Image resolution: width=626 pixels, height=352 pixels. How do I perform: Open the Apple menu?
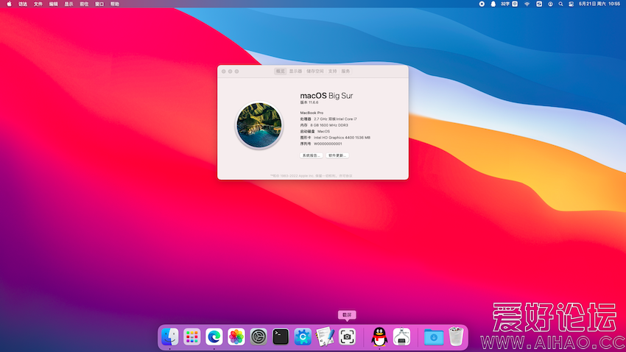pos(10,4)
